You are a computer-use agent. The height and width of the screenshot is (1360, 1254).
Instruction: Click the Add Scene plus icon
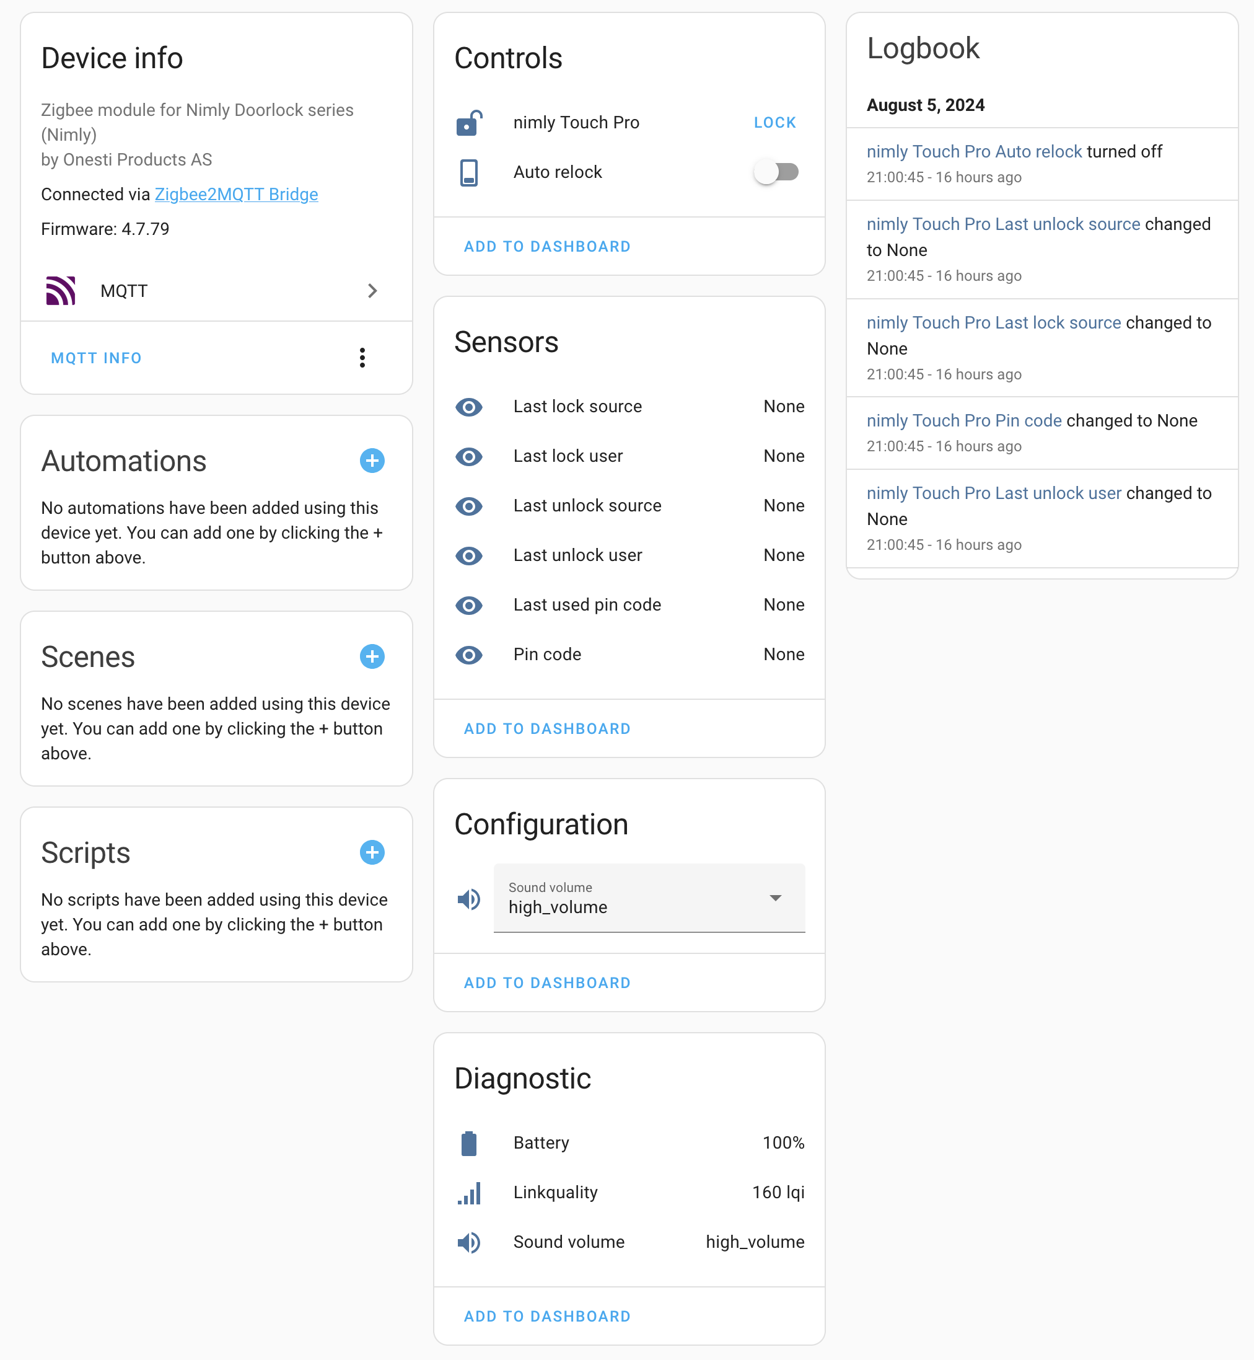point(373,656)
